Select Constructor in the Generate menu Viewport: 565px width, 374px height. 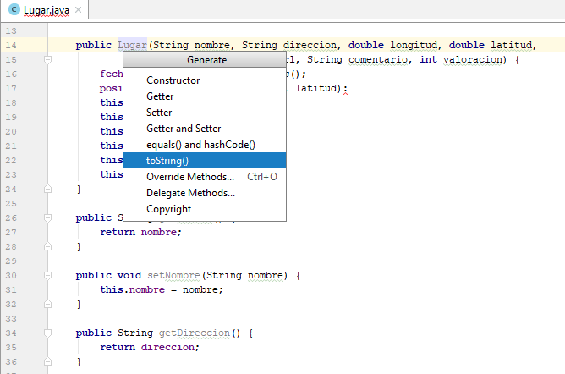(x=173, y=80)
